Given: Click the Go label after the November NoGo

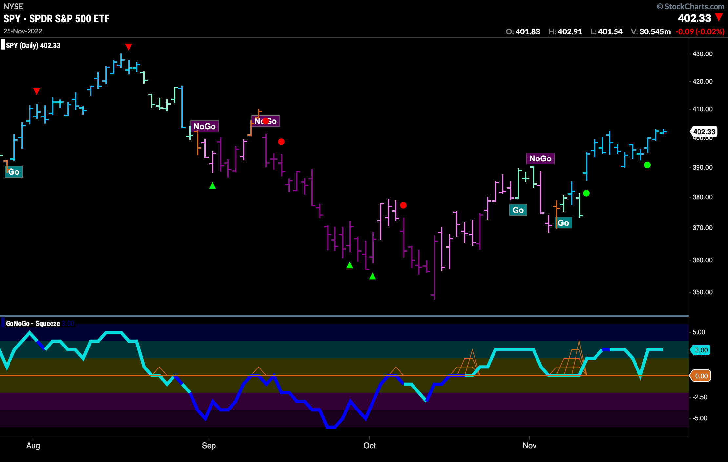Looking at the screenshot, I should tap(563, 223).
